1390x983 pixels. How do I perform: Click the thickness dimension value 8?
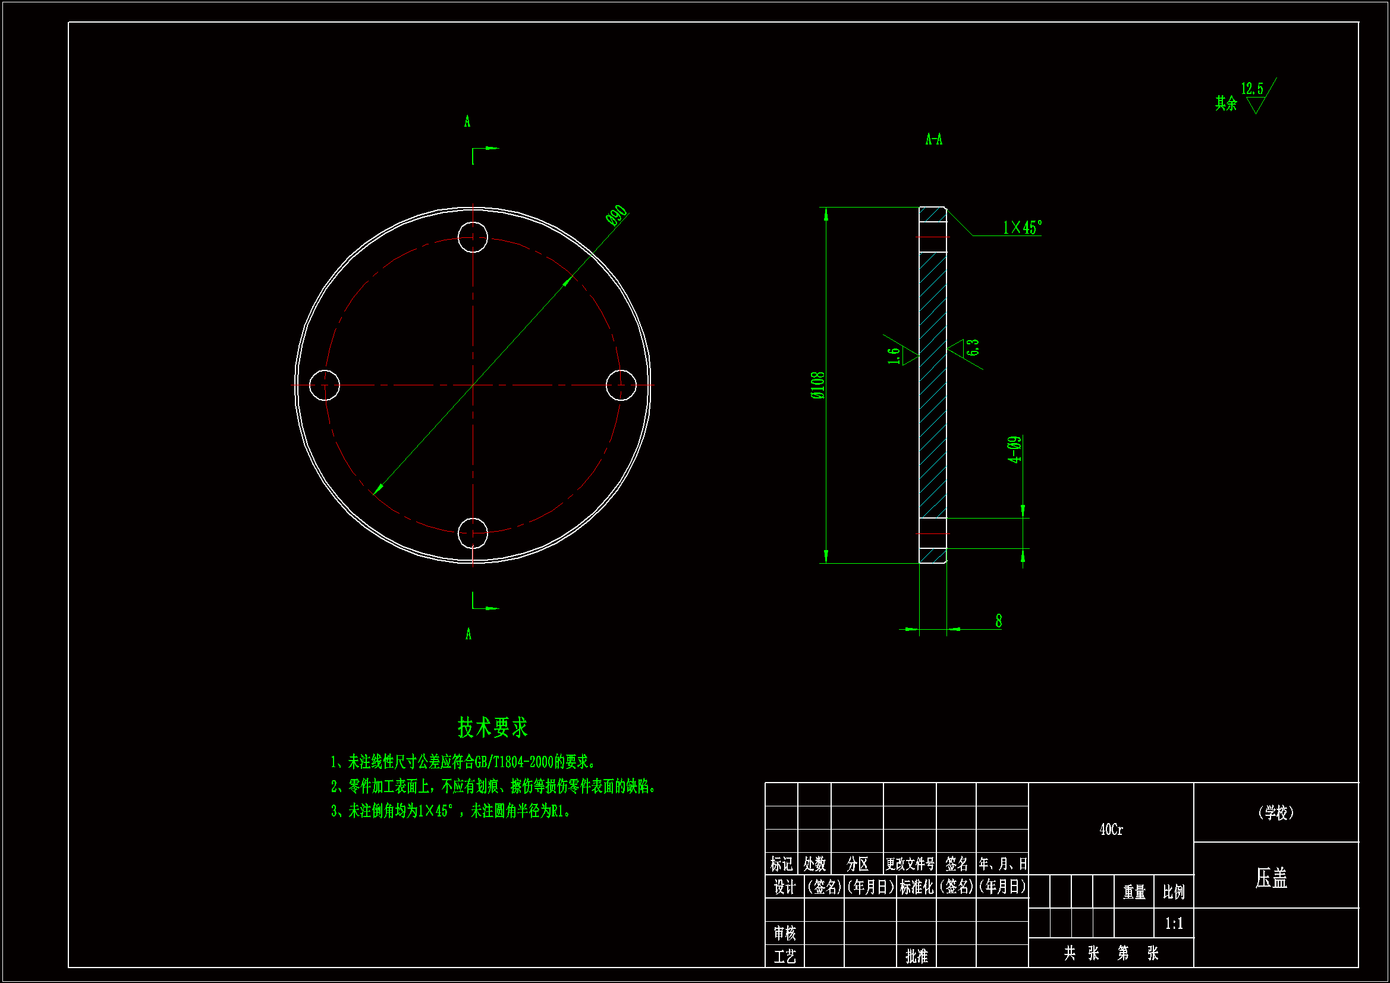point(998,621)
